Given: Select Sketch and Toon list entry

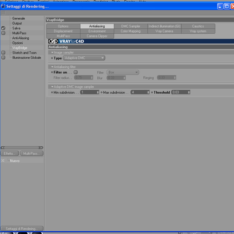Looking at the screenshot, I should [x=24, y=52].
